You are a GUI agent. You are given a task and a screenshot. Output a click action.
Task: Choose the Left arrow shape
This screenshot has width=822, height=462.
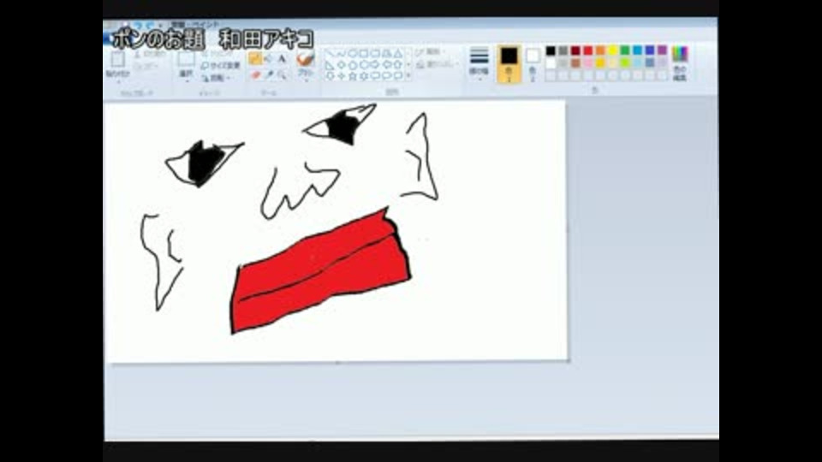coord(386,65)
